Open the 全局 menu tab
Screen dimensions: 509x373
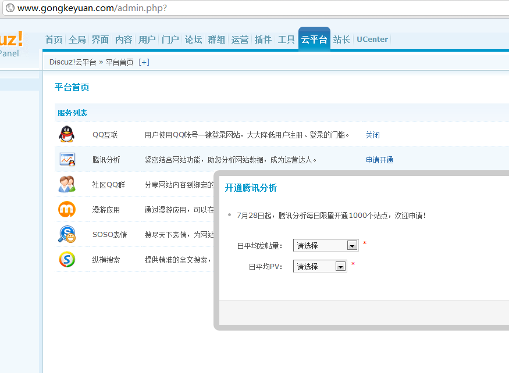[77, 40]
